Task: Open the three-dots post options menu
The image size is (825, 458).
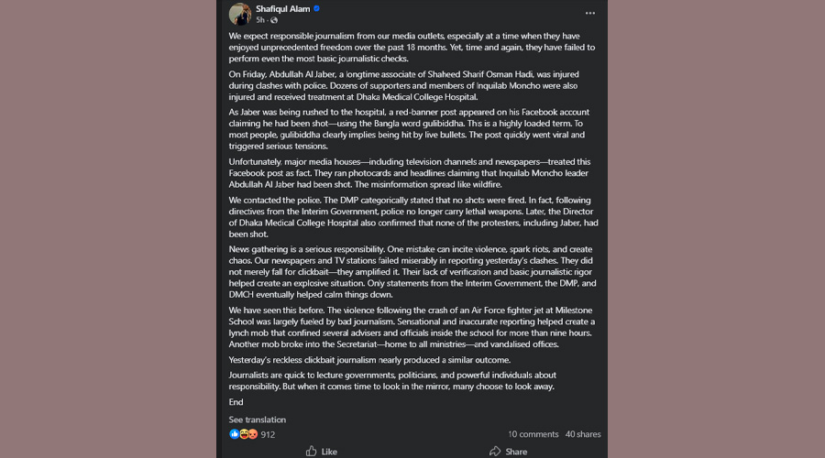Action: click(589, 14)
